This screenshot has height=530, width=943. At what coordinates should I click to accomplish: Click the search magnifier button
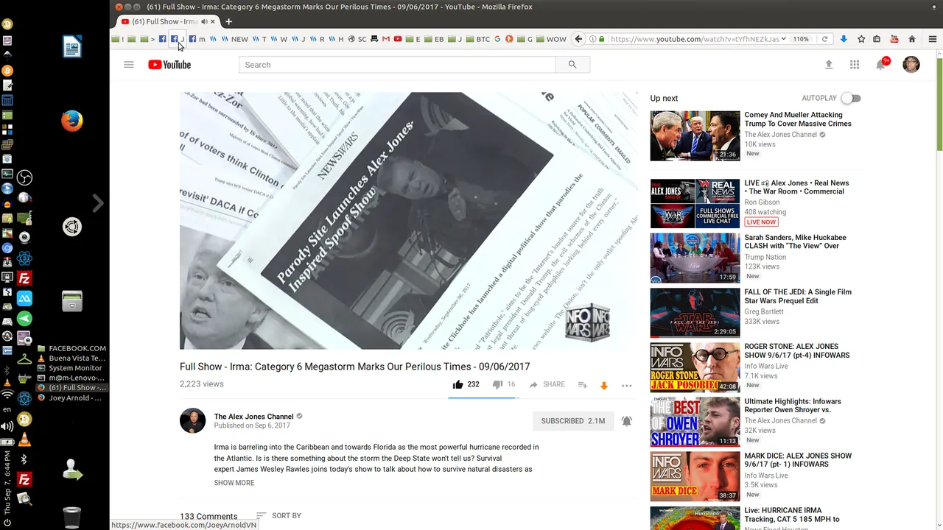coord(572,65)
